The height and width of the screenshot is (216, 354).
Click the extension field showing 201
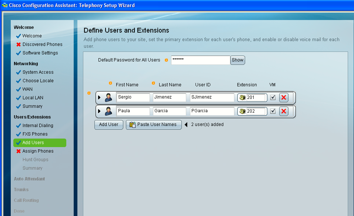pos(256,97)
